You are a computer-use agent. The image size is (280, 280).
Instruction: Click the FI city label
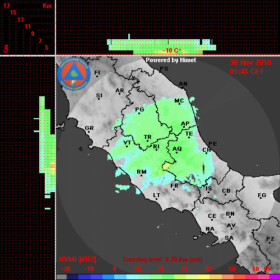(97, 72)
